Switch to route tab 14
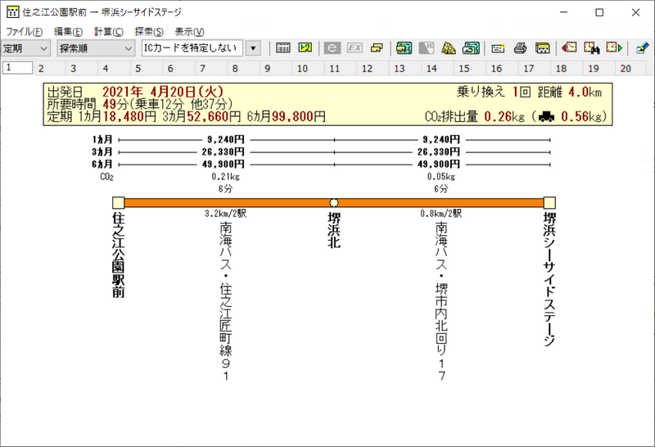The image size is (655, 447). point(438,68)
